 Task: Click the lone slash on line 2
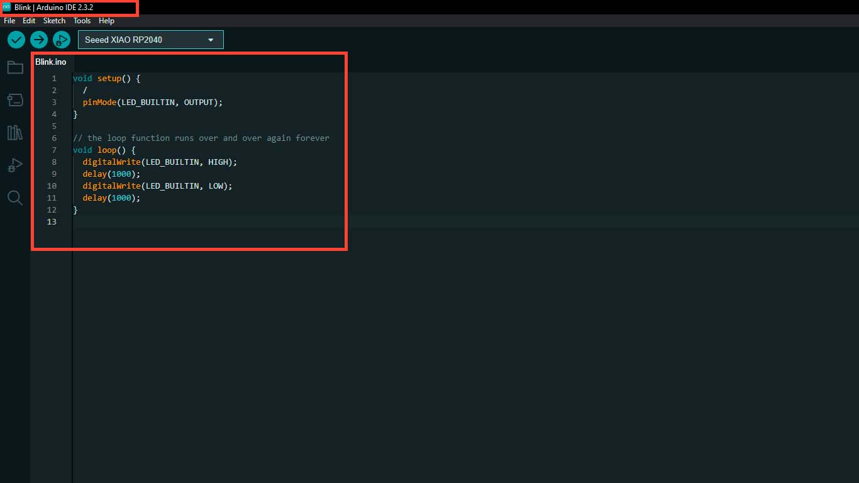[85, 91]
